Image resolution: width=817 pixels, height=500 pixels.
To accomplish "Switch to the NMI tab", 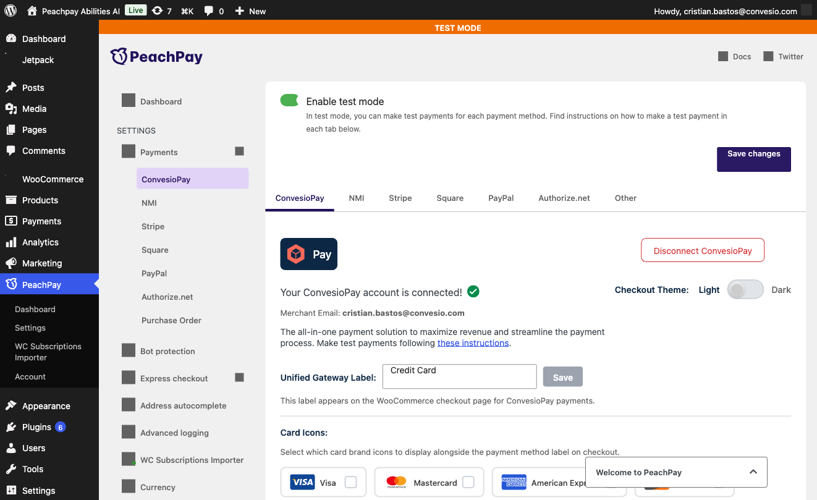I will 357,198.
